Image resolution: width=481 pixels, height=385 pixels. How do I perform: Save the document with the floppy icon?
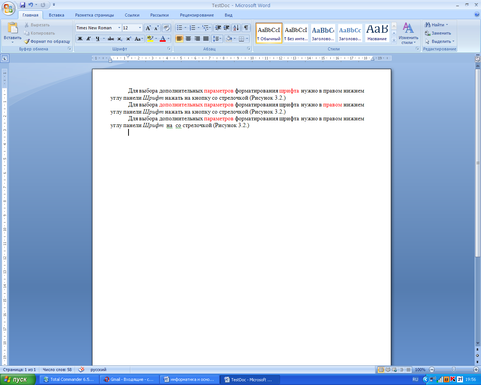(x=23, y=5)
